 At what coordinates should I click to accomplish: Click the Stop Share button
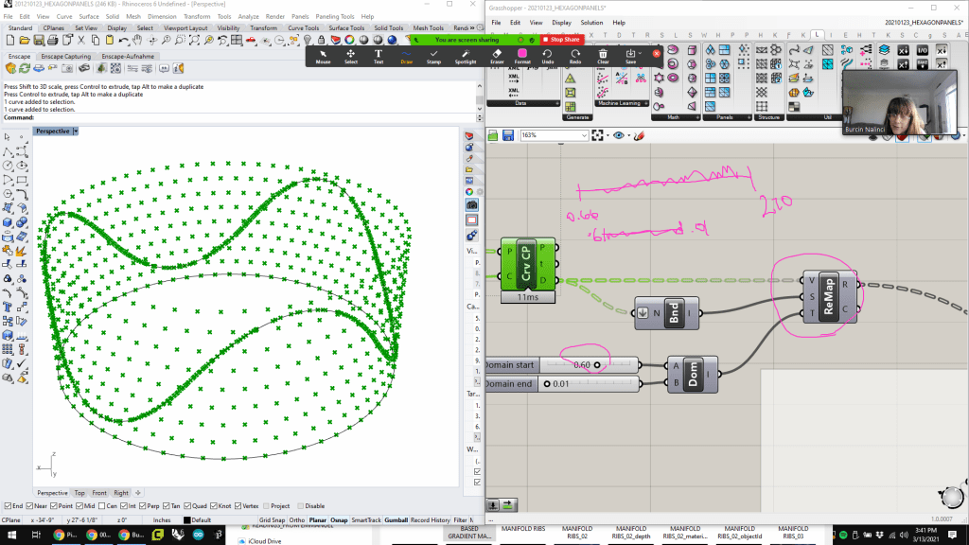[564, 39]
